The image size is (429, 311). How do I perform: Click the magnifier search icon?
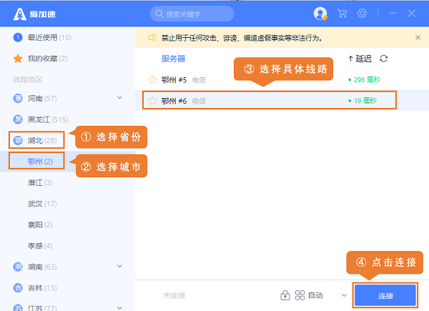(159, 14)
